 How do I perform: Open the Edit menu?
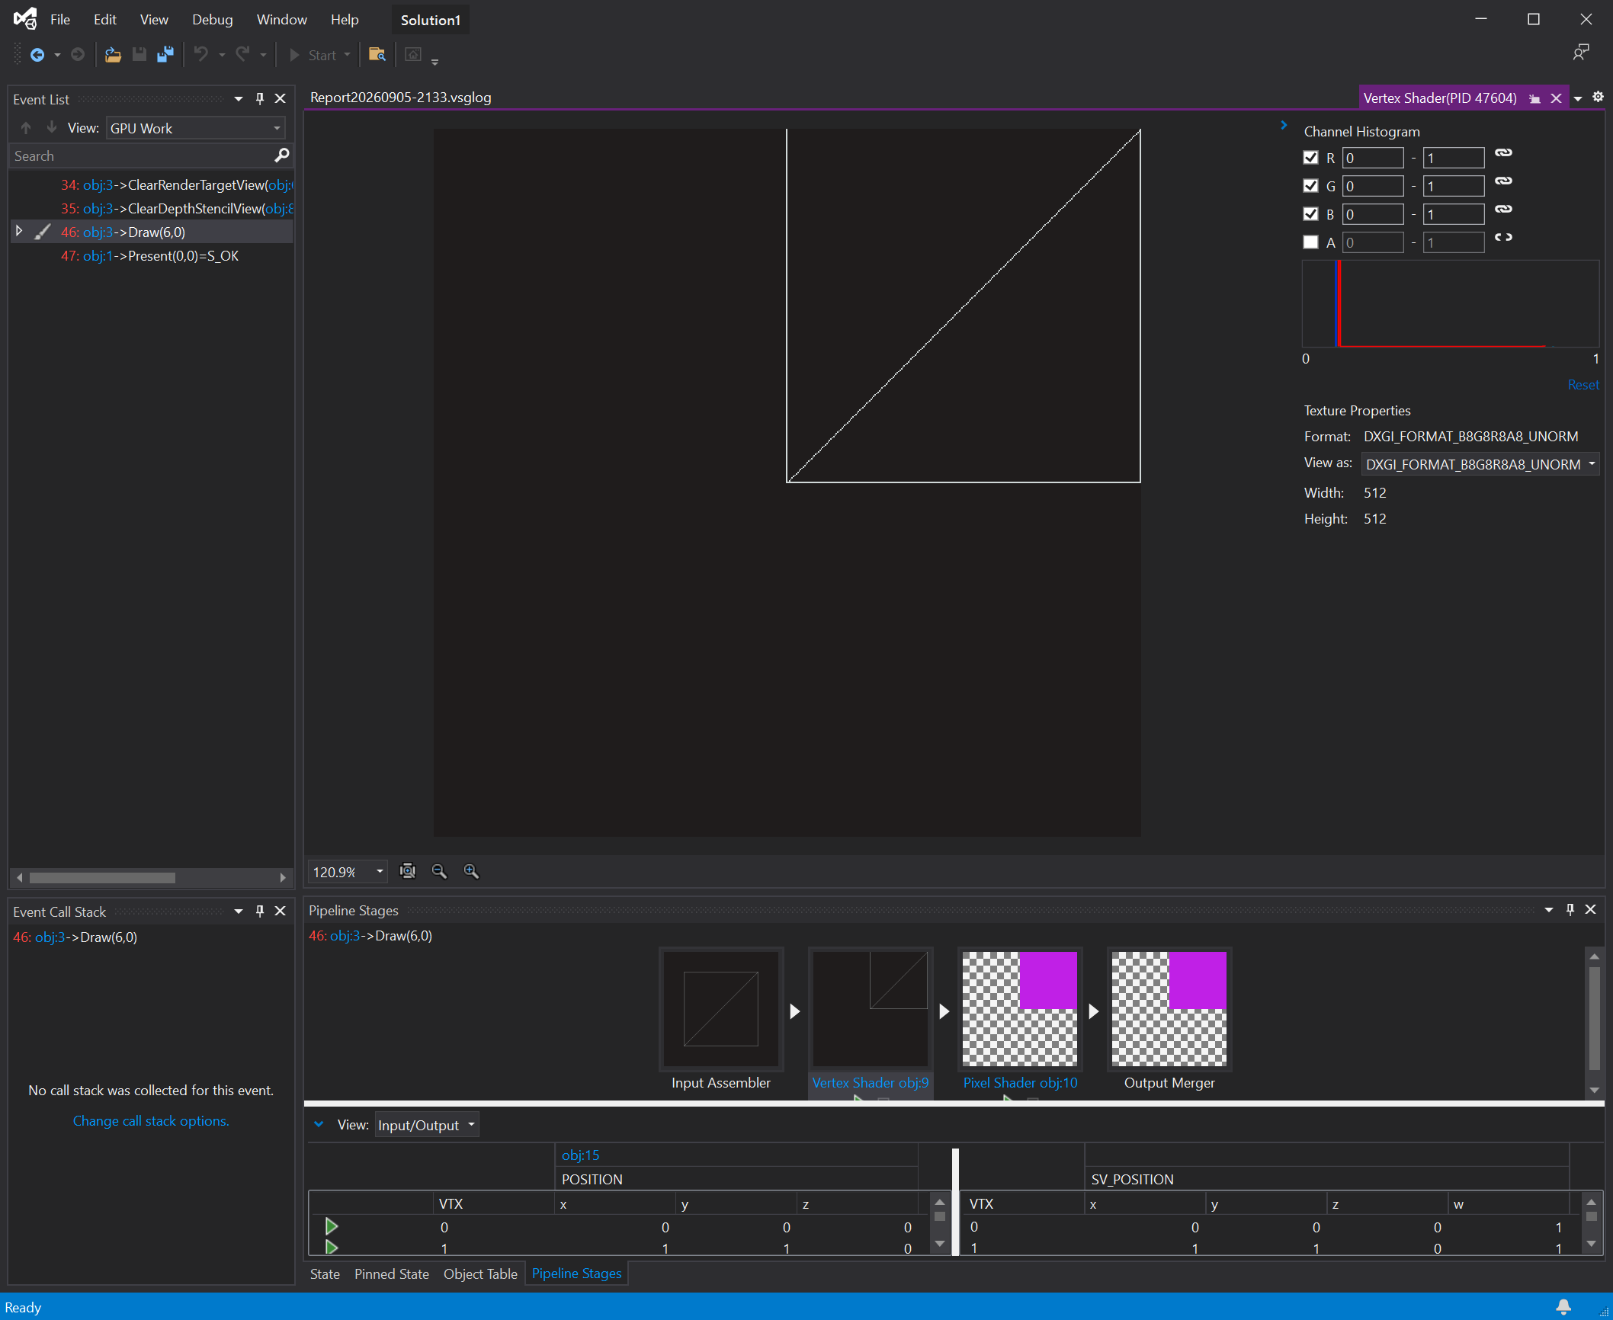[105, 20]
